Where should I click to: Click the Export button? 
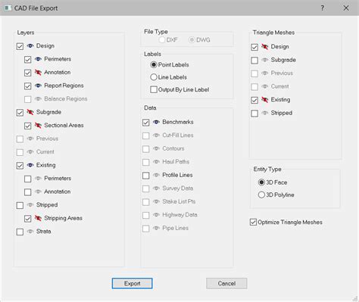pos(133,283)
